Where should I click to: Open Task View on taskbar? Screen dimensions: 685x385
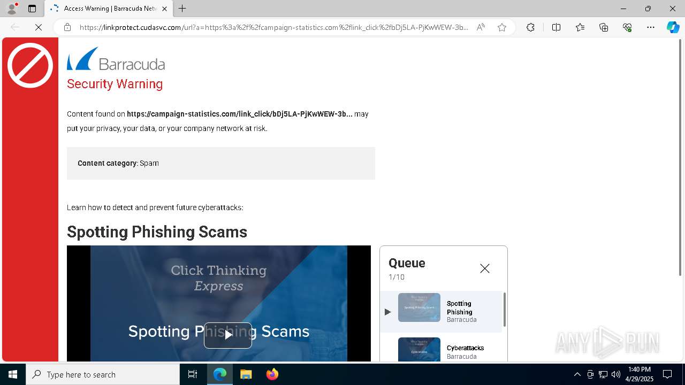[x=193, y=374]
